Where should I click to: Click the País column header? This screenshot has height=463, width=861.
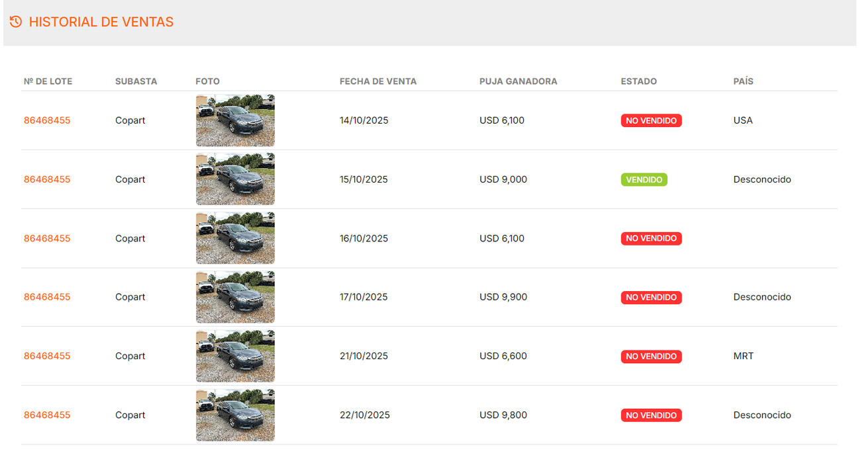pos(743,81)
